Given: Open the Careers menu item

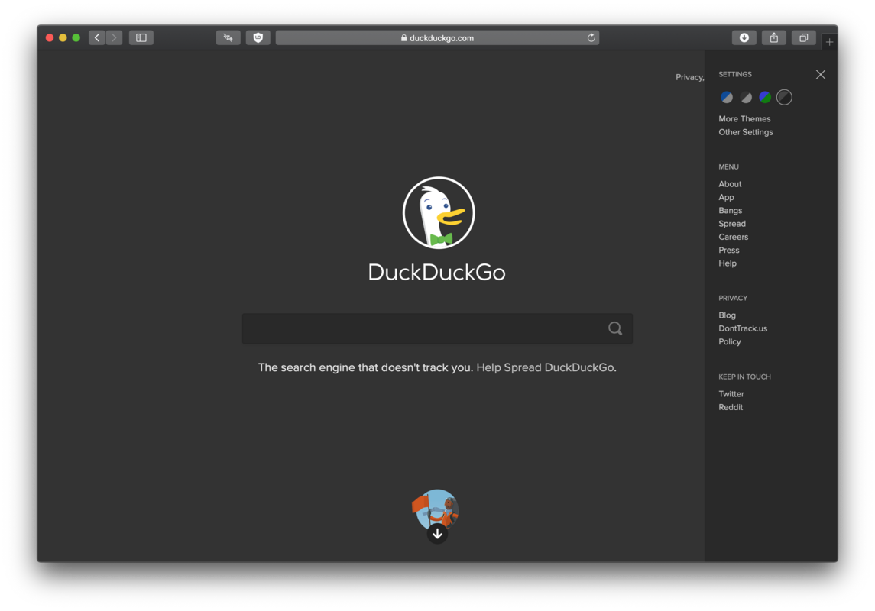Looking at the screenshot, I should (734, 237).
